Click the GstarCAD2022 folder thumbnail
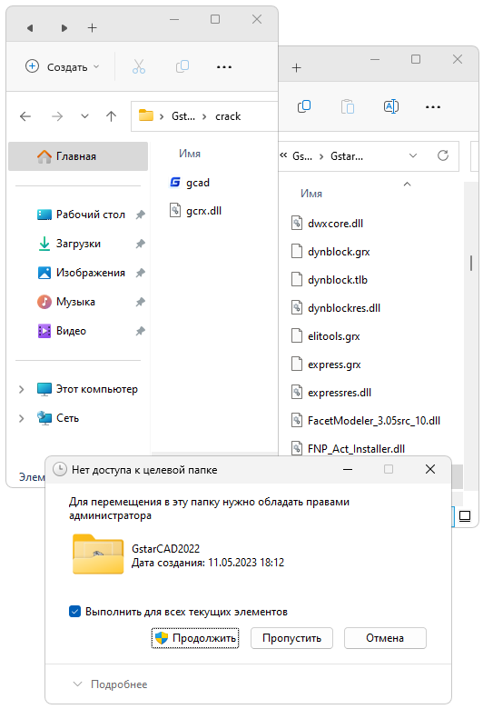This screenshot has height=709, width=483. coord(98,554)
